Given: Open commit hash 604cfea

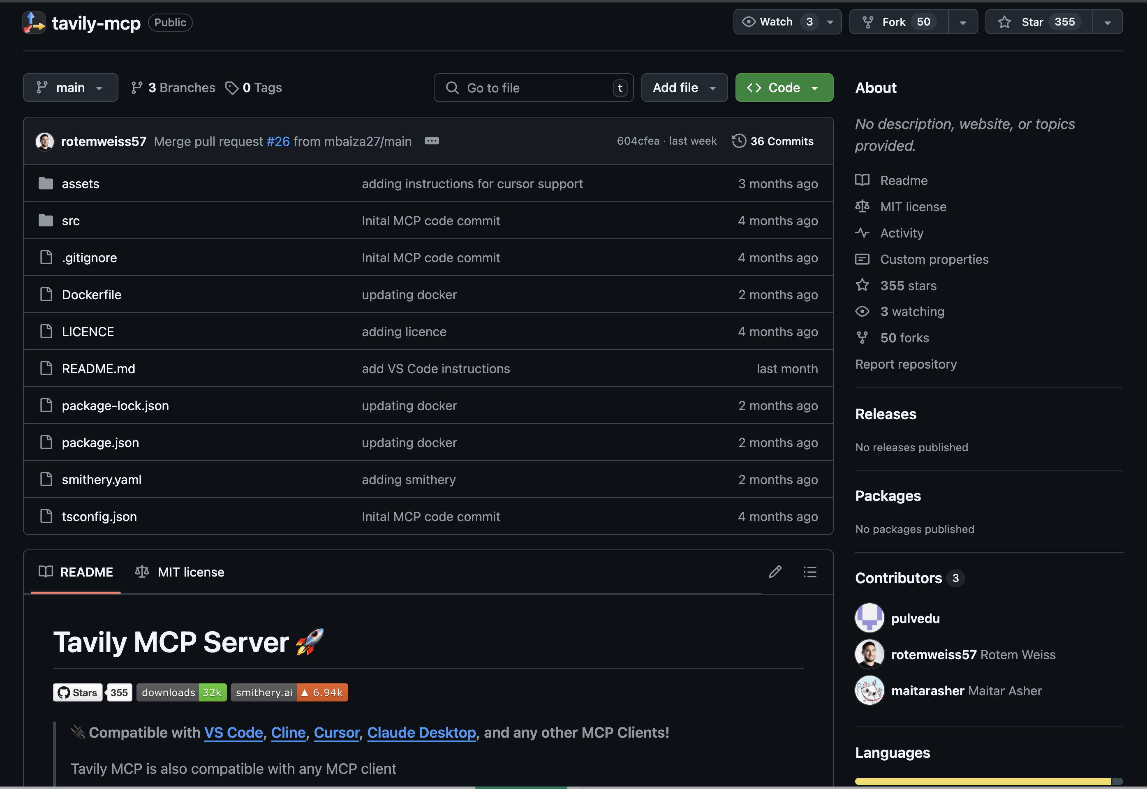Looking at the screenshot, I should click(638, 141).
